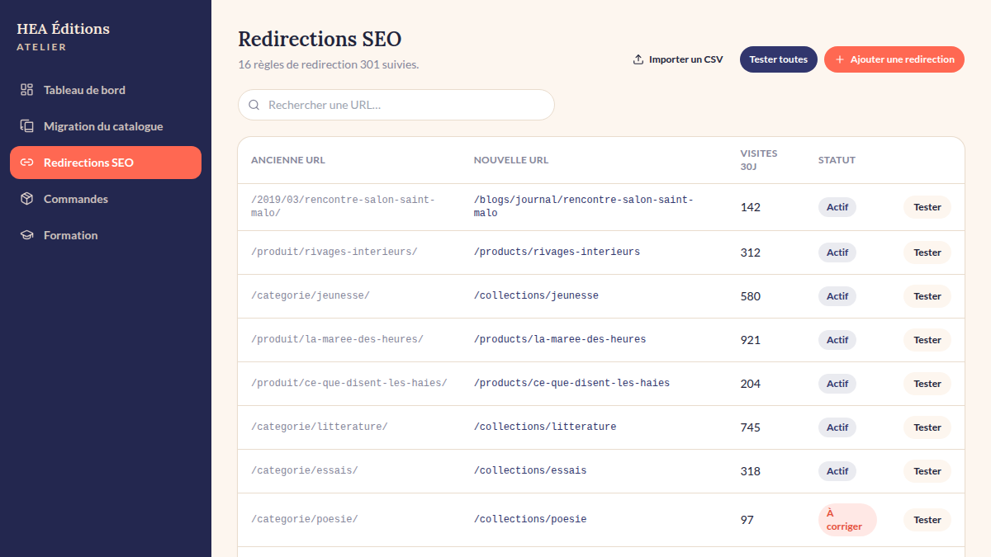Test the ce-que-disent-les-haies redirection

tap(927, 384)
